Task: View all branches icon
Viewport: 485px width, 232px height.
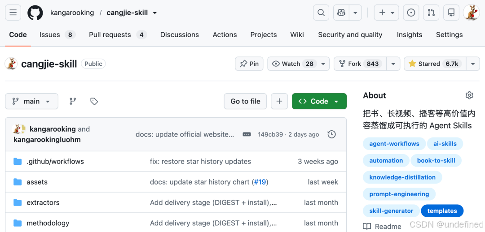Action: (x=73, y=101)
